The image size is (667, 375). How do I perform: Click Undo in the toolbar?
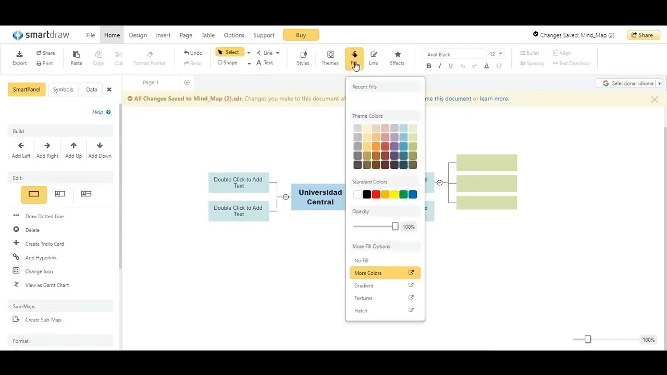[193, 53]
